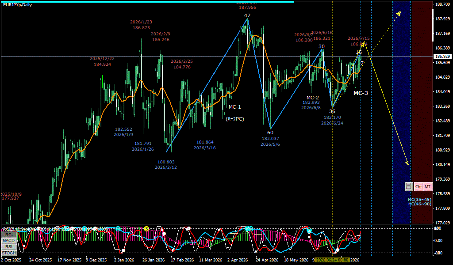The width and height of the screenshot is (453, 265).
Task: Select the 183.170 low price label
Action: click(332, 117)
